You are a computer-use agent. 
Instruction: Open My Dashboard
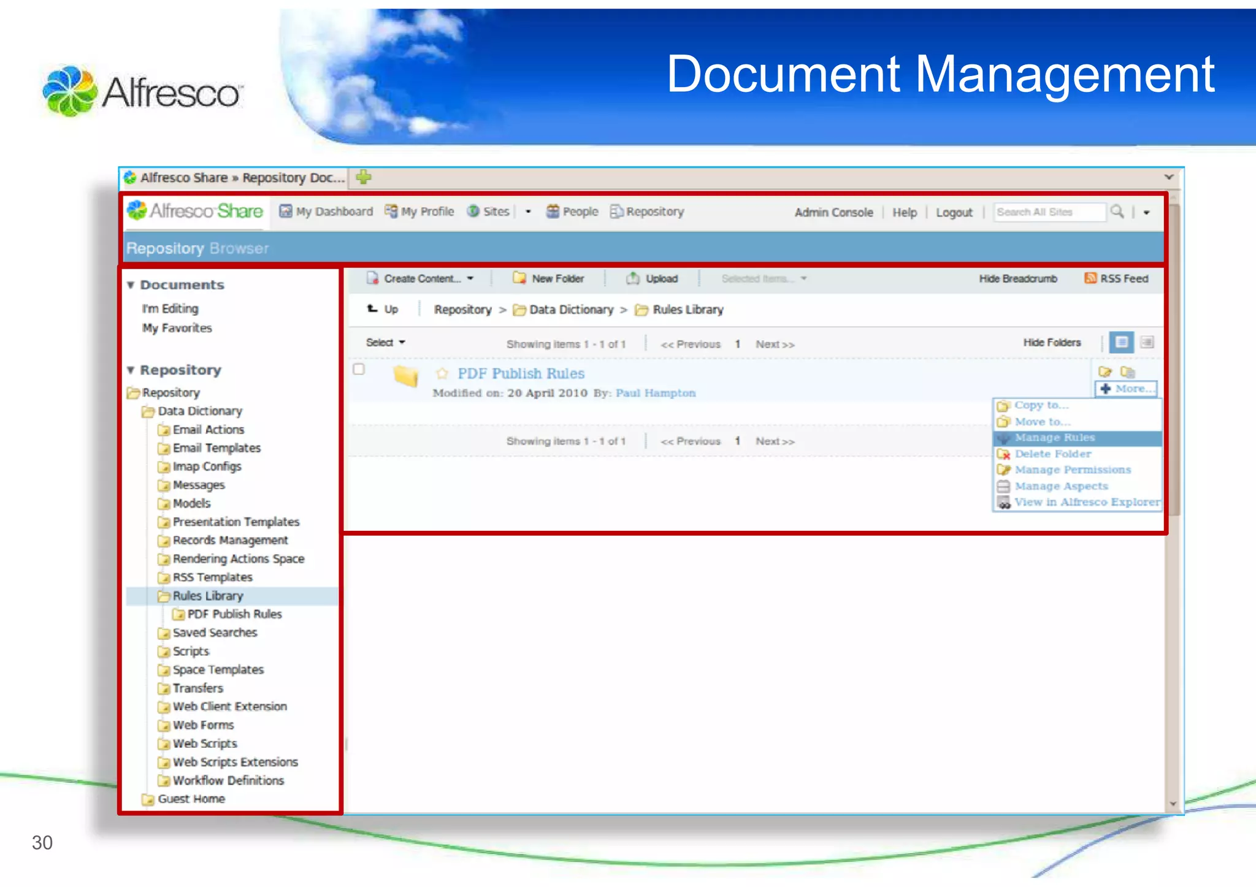(326, 211)
